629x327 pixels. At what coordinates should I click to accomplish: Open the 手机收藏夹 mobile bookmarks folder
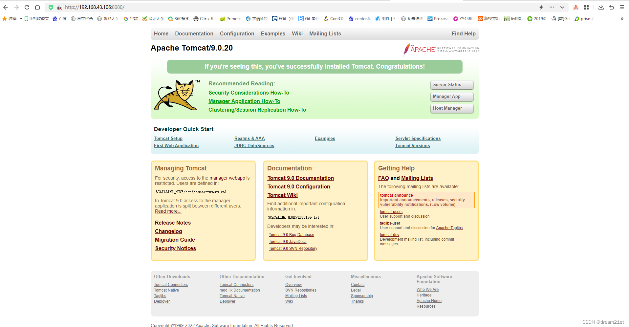point(36,19)
